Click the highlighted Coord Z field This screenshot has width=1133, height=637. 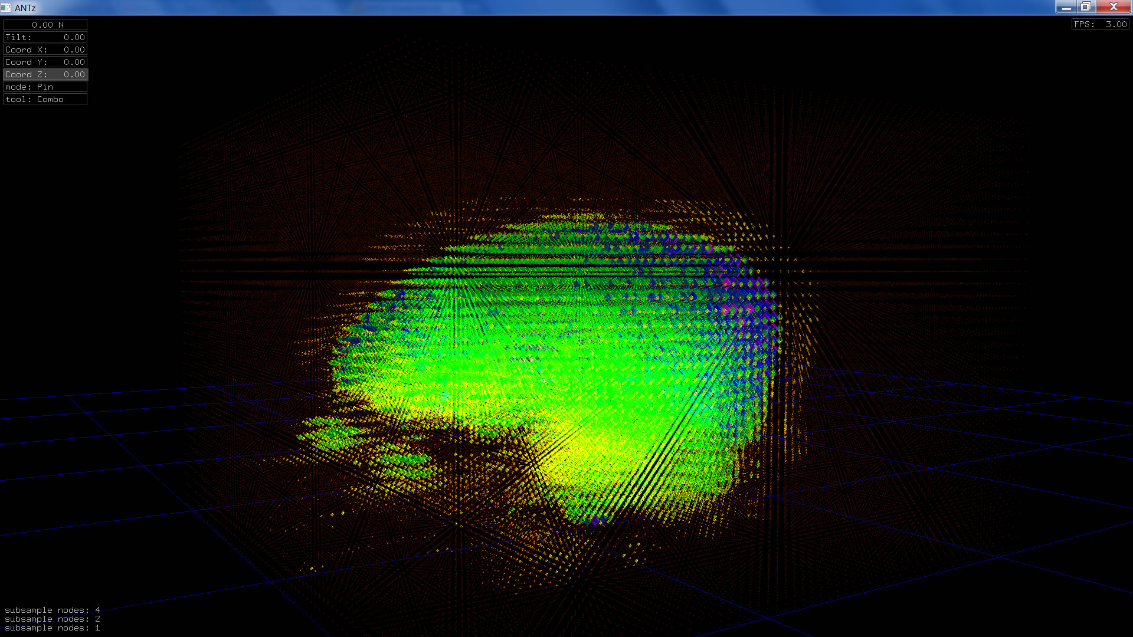pos(45,74)
